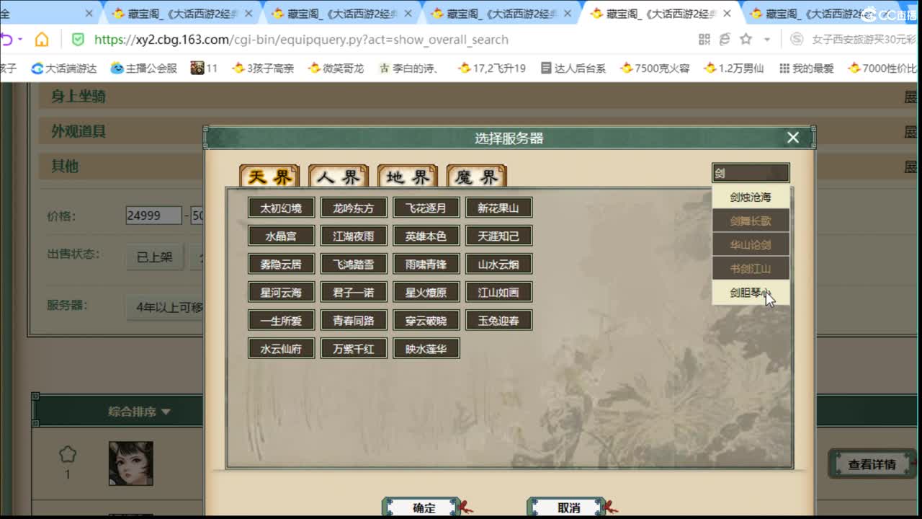Select the 飞花逐月 server
922x519 pixels.
426,208
